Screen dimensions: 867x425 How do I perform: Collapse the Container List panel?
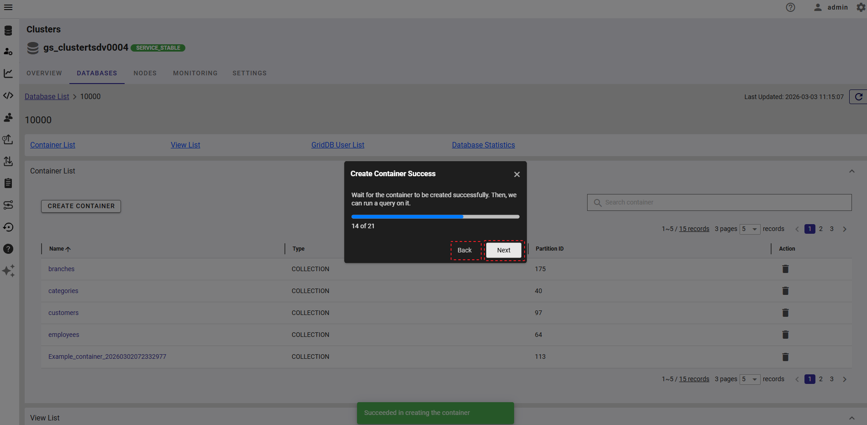coord(851,171)
